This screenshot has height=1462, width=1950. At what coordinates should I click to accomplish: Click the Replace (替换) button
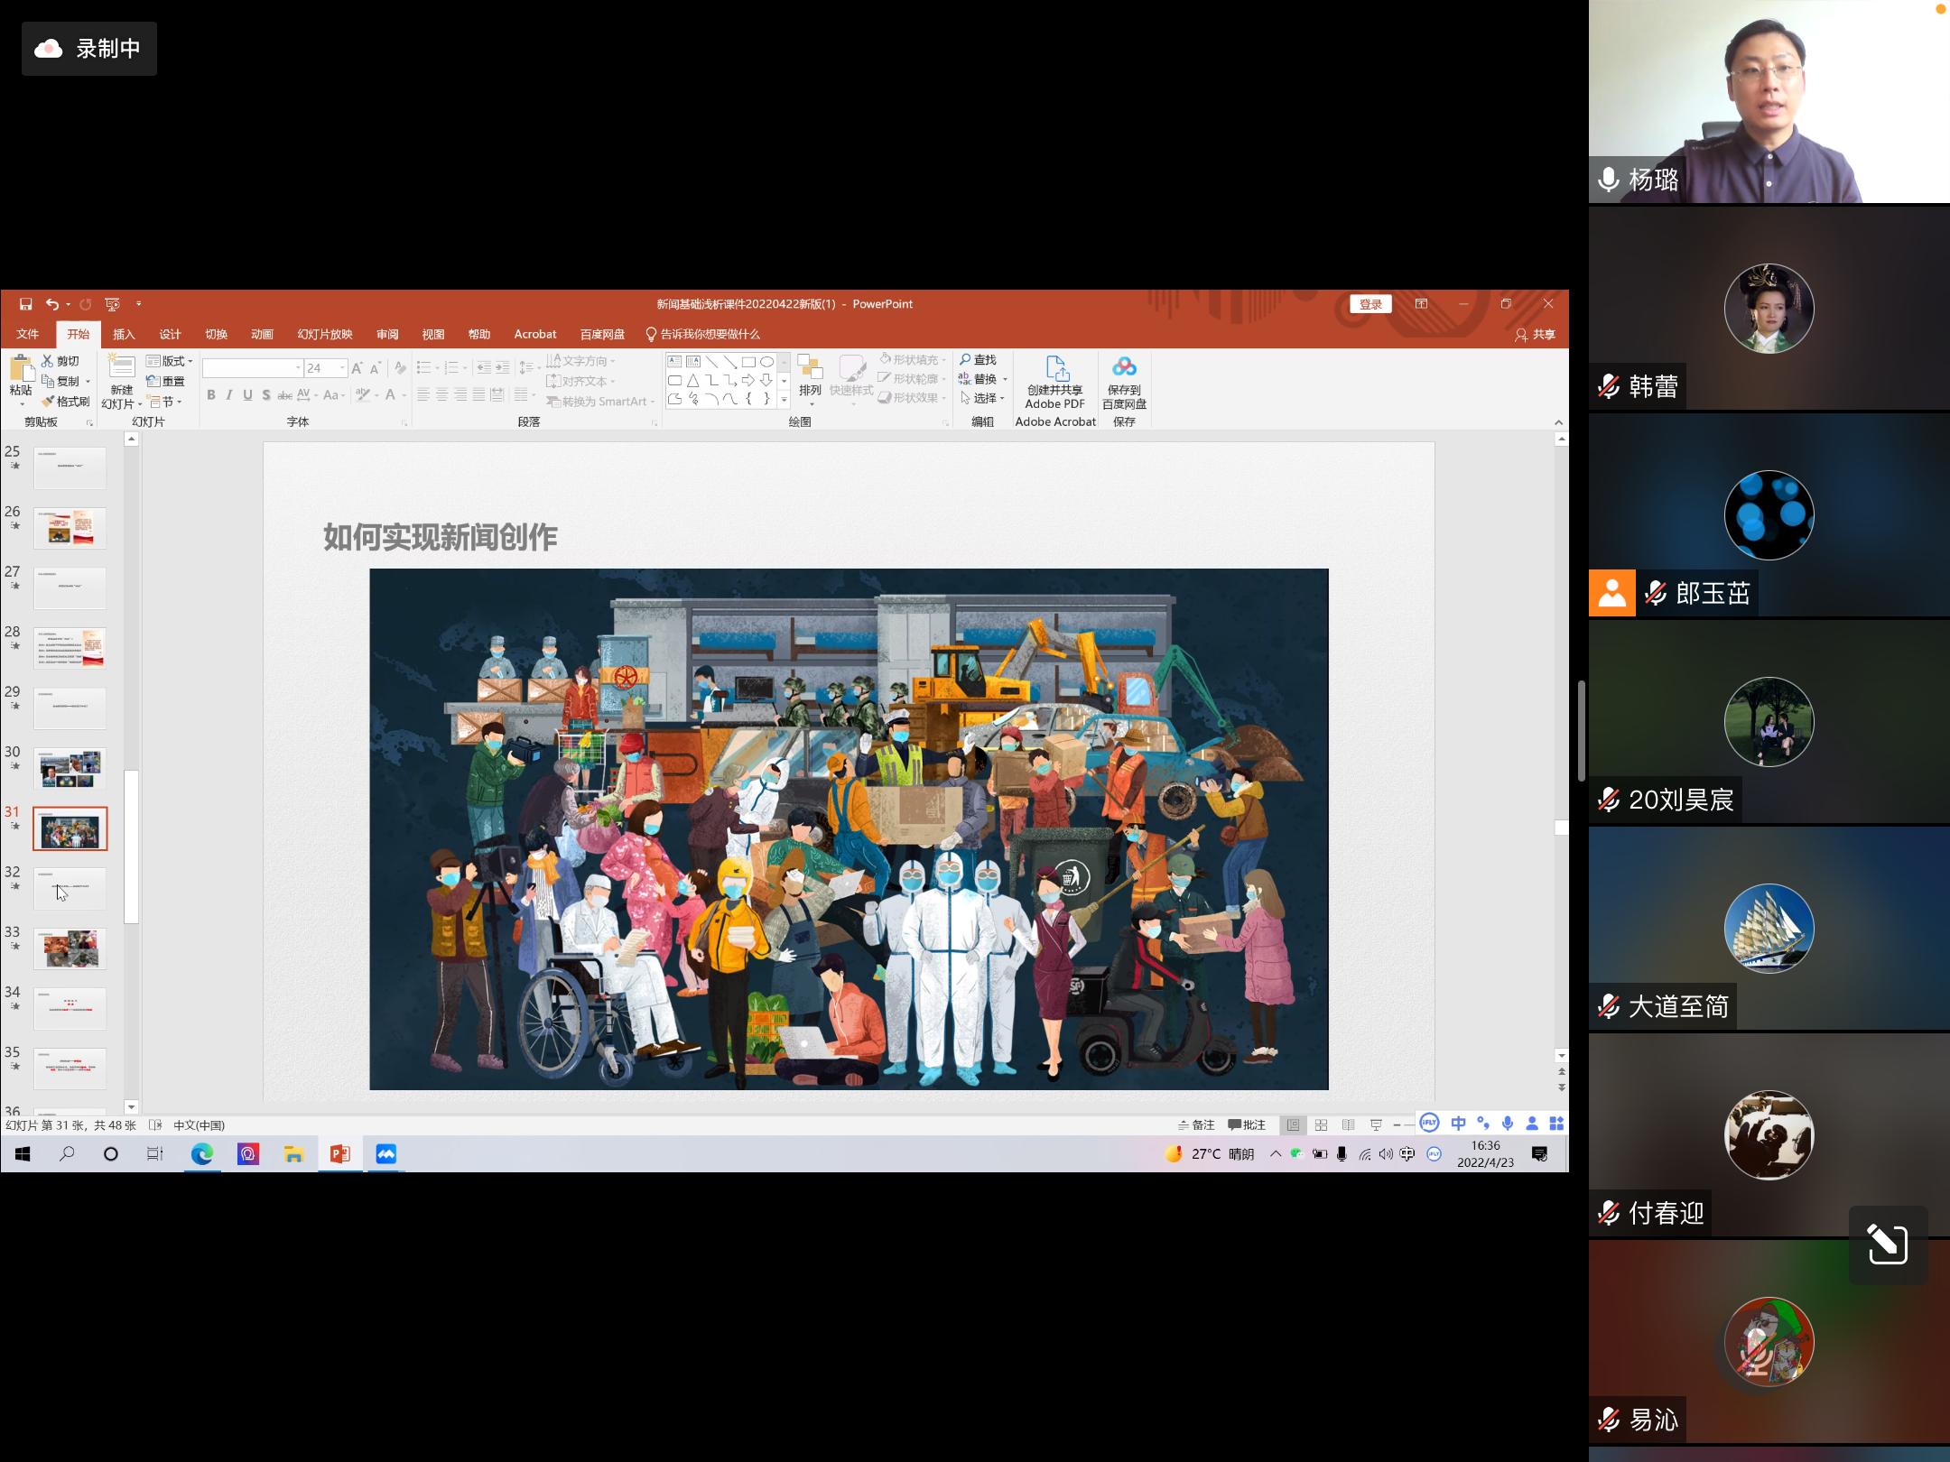click(x=982, y=379)
